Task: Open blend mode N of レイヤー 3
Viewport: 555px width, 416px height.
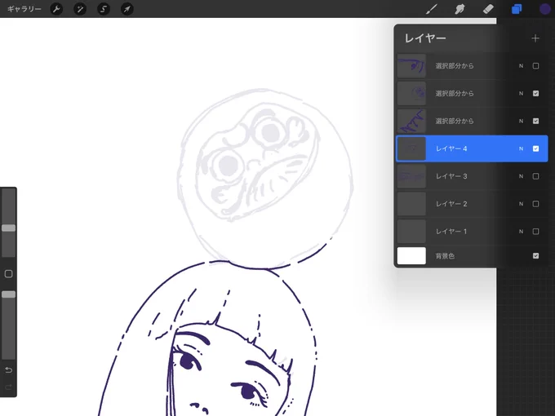Action: [521, 176]
